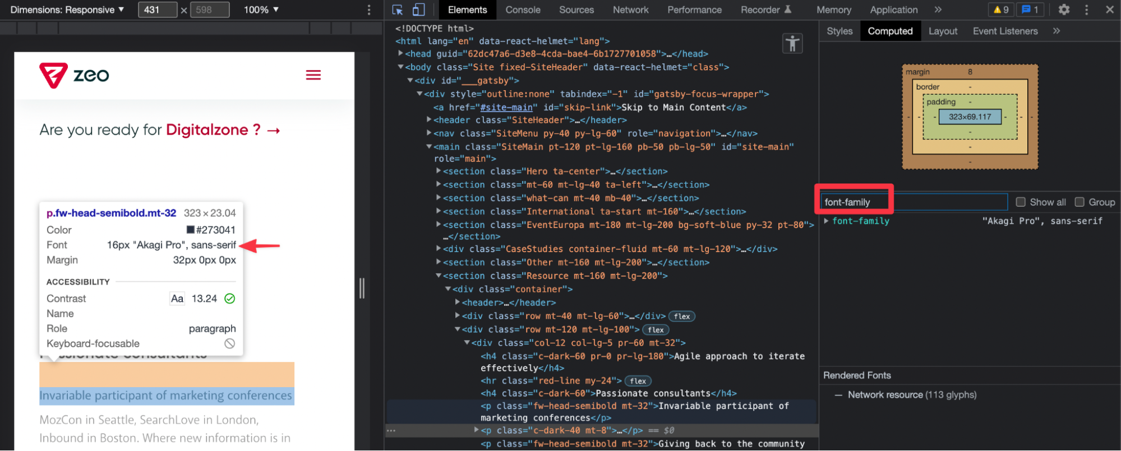Switch to the Console tab
Image resolution: width=1121 pixels, height=451 pixels.
[x=523, y=10]
